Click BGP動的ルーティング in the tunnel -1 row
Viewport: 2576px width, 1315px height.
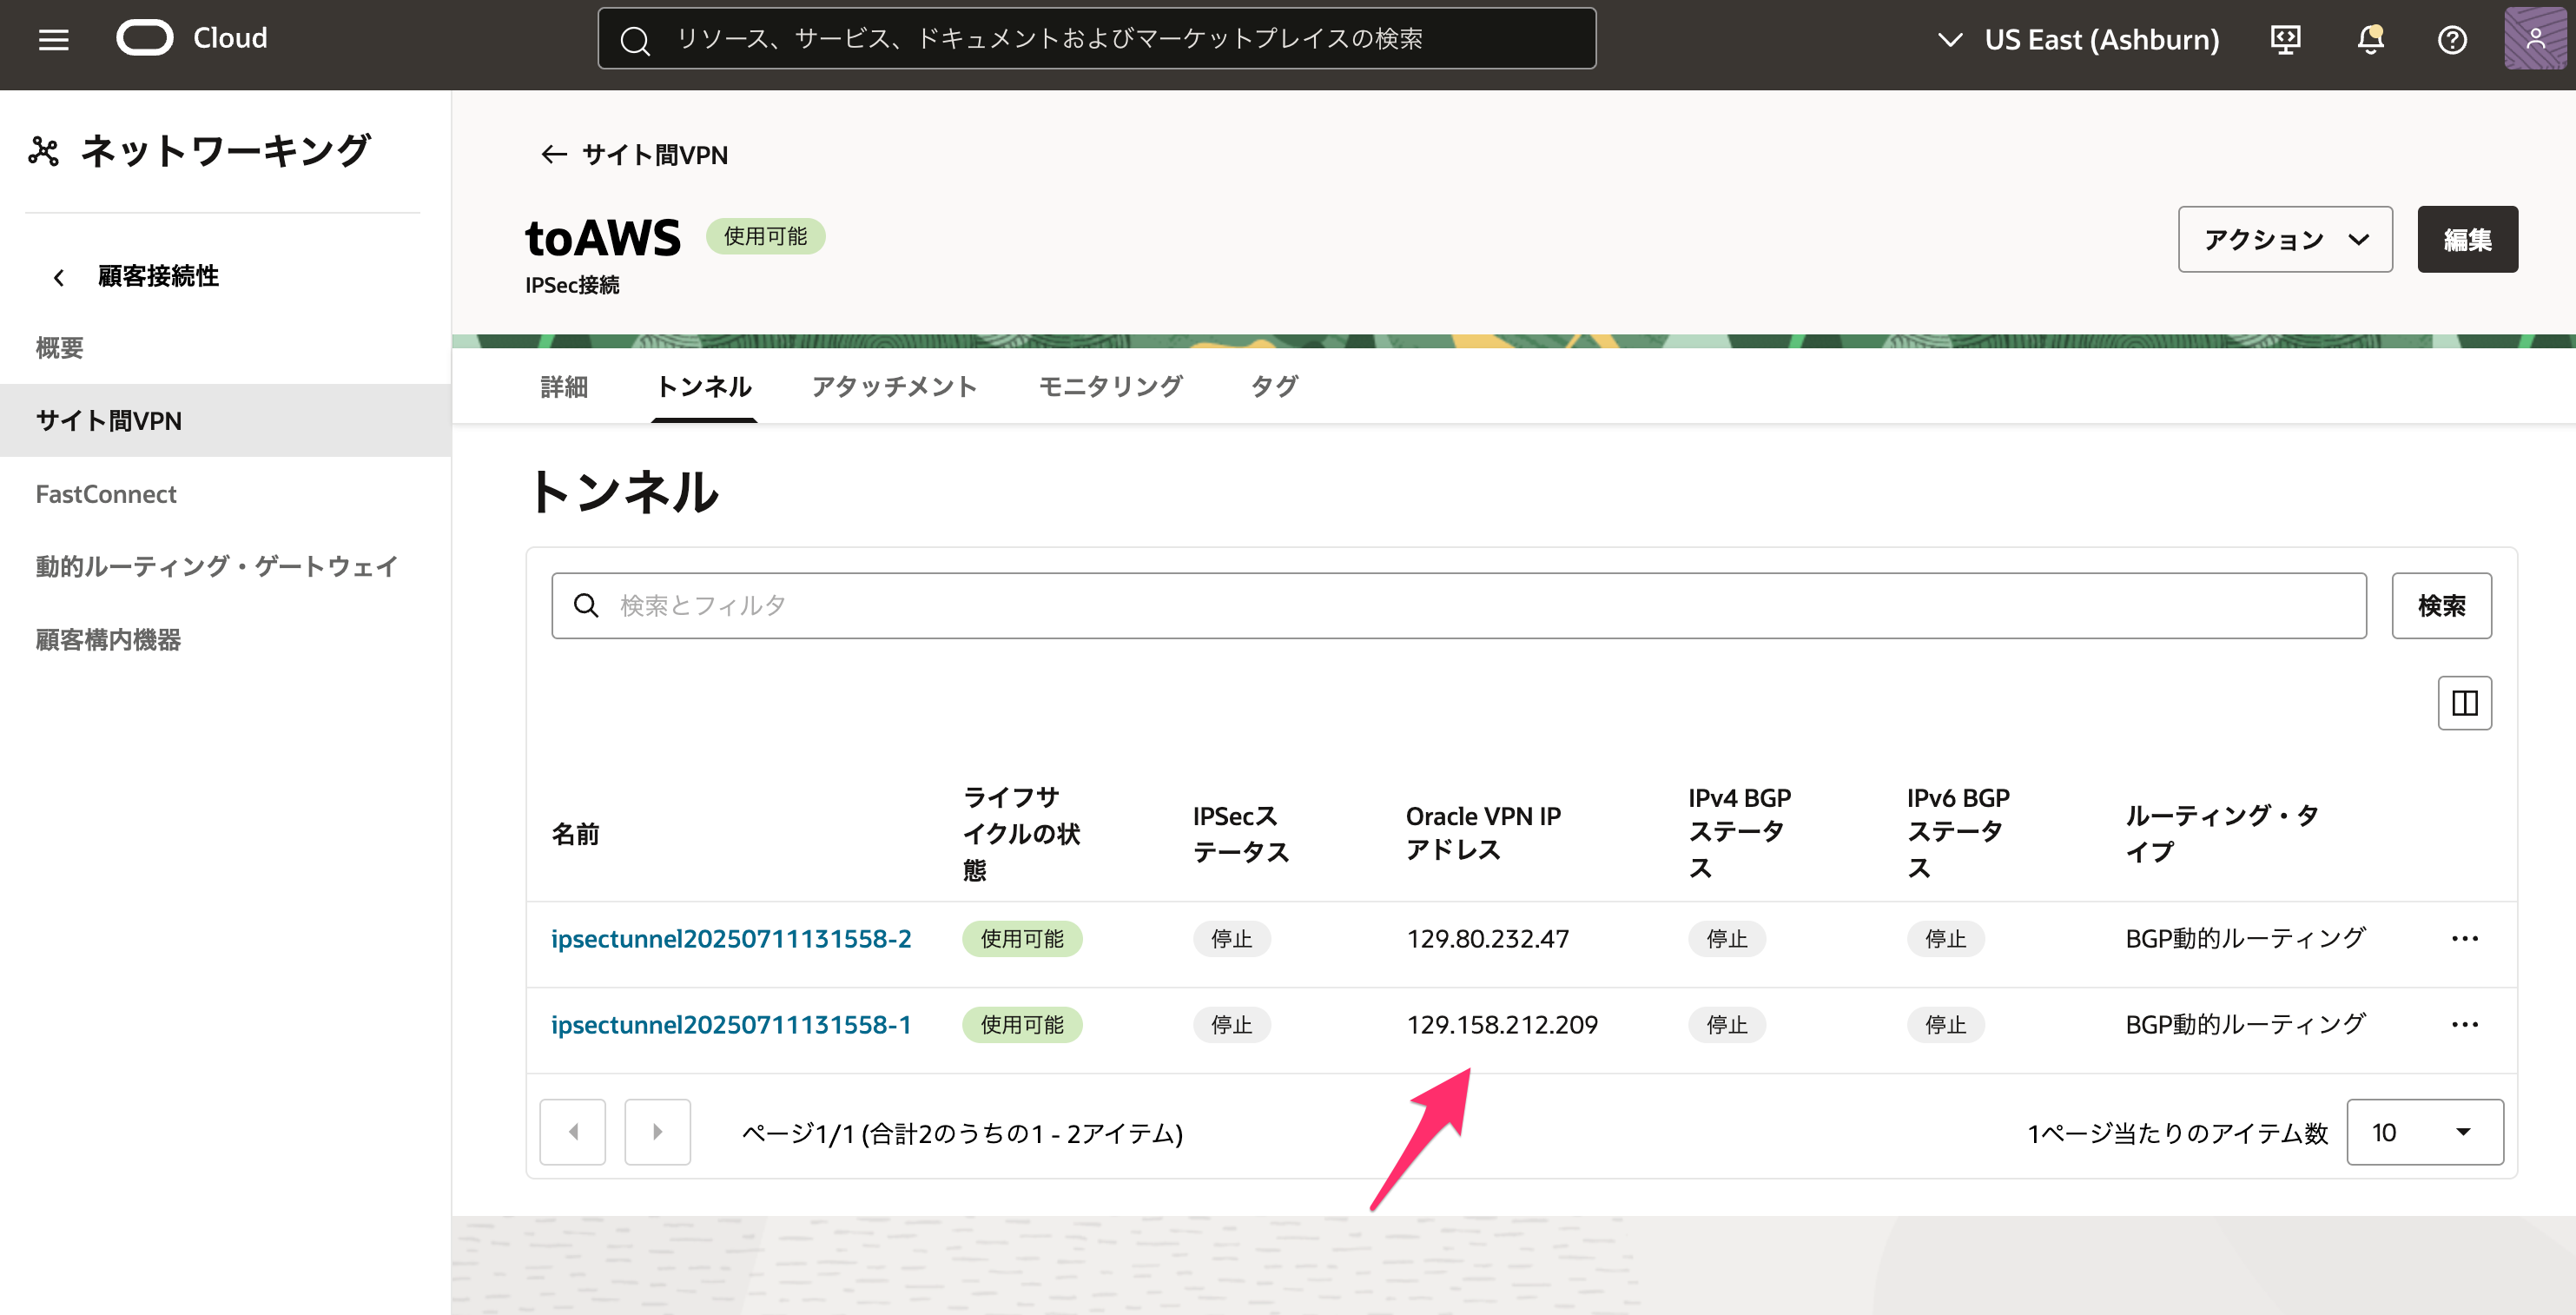pos(2245,1024)
